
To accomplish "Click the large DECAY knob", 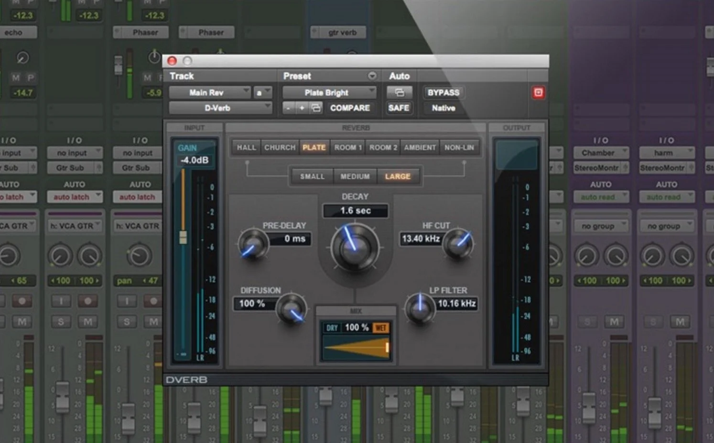I will 355,247.
